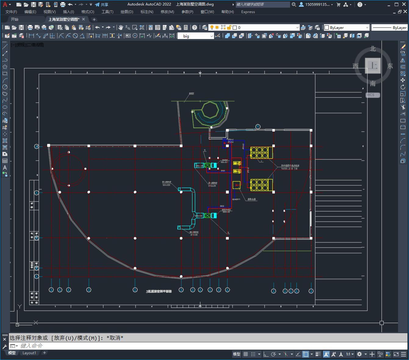Click the Clean Screen icon in status bar
Screen dimensions: 409x360
[396, 354]
